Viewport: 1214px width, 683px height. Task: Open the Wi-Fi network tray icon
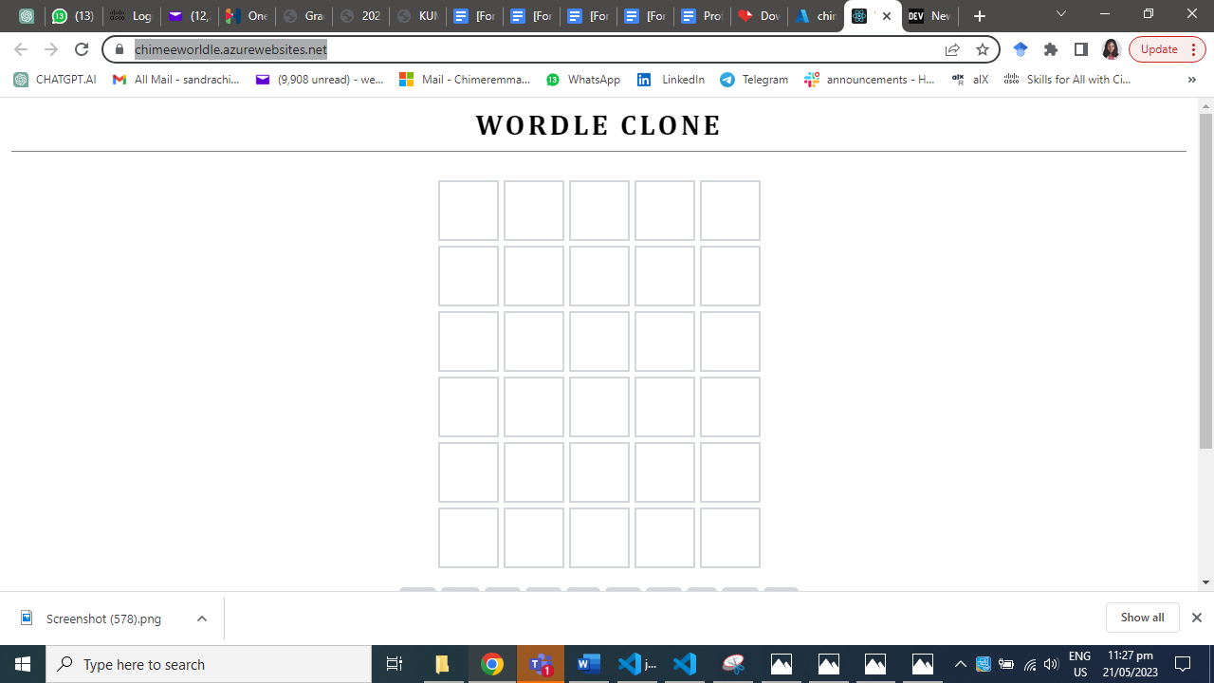1029,664
